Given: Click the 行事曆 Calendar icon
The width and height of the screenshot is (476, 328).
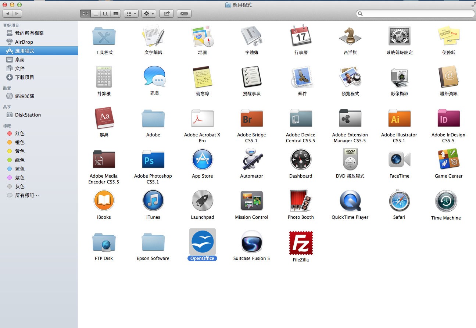Looking at the screenshot, I should click(301, 36).
